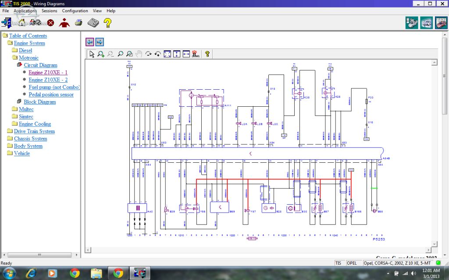
Task: Select the arrow pointer tool
Action: point(92,54)
